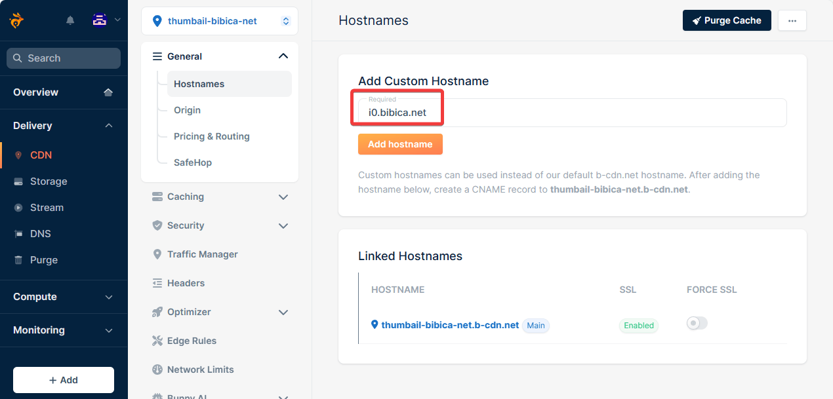Expand the Security section chevron
The height and width of the screenshot is (399, 833).
coord(283,225)
